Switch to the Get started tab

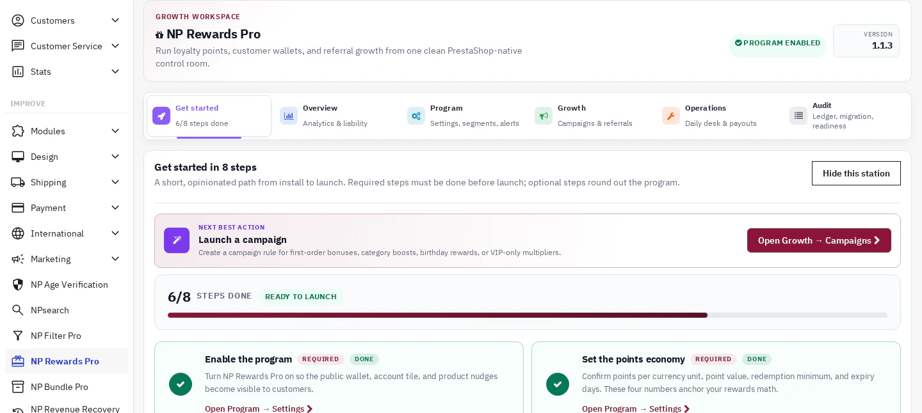[x=209, y=116]
